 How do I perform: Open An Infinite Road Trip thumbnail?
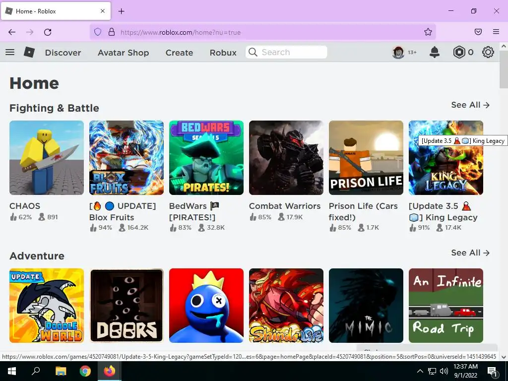pyautogui.click(x=446, y=306)
